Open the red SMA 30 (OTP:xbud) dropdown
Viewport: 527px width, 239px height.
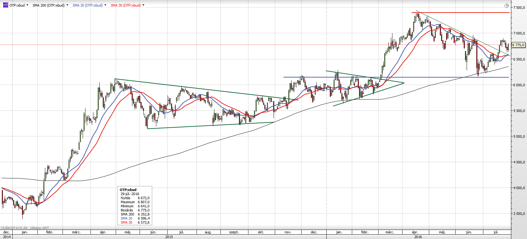(143, 5)
